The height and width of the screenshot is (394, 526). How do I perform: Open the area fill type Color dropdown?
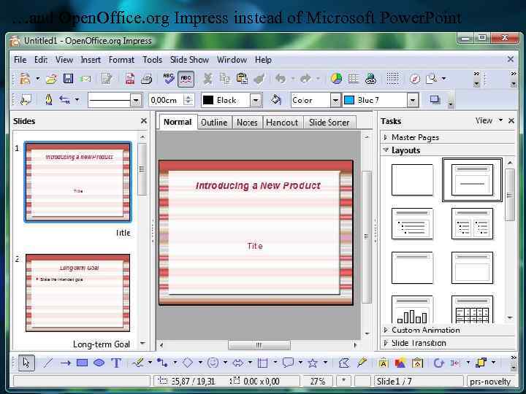click(x=335, y=100)
